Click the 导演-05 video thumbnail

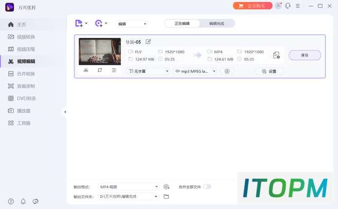100,52
